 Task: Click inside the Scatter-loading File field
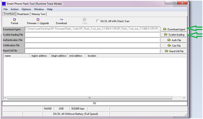92,35
